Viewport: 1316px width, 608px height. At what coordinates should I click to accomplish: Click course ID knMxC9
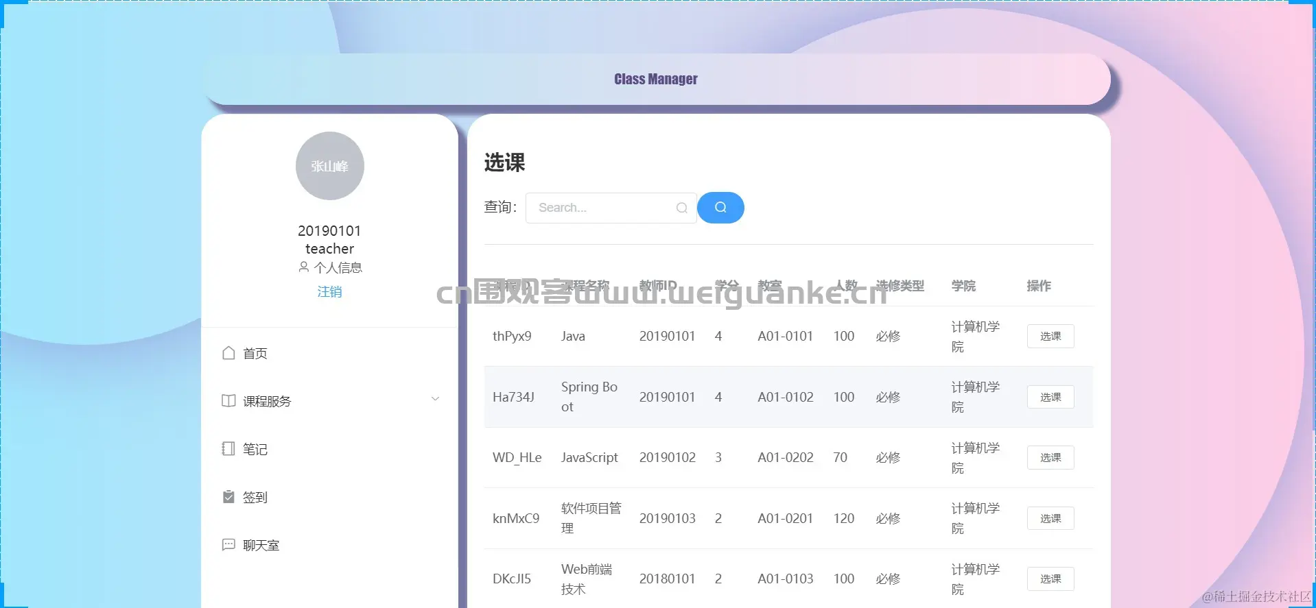516,518
